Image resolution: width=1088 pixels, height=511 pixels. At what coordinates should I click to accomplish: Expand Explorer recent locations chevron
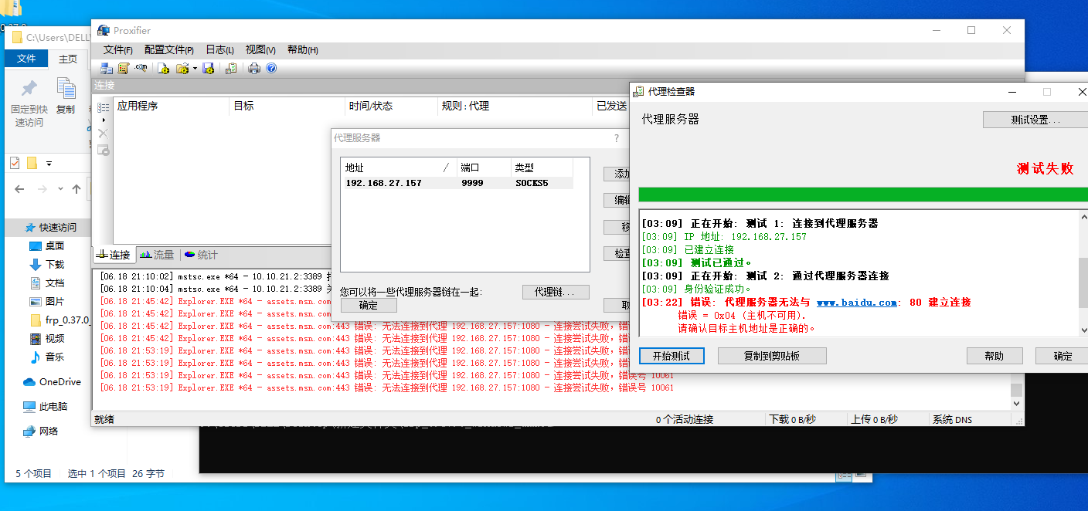click(59, 189)
